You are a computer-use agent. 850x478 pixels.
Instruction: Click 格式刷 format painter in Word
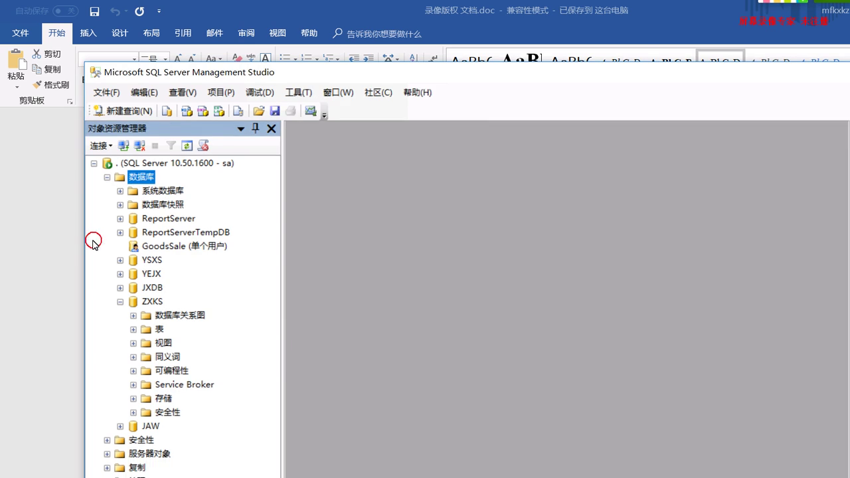pyautogui.click(x=50, y=85)
